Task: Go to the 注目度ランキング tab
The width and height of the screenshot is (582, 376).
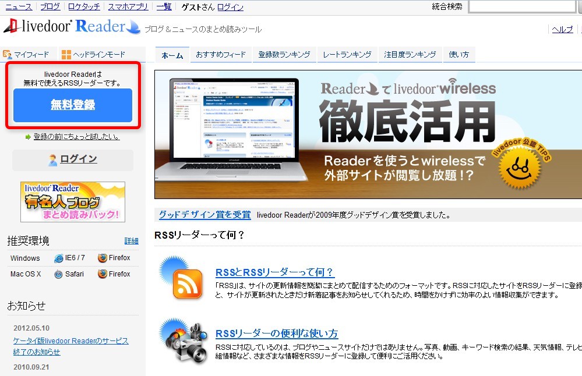Action: (410, 55)
